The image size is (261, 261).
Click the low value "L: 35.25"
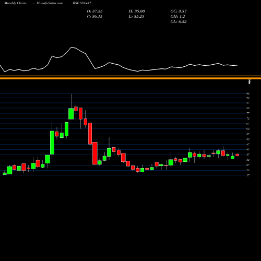click(x=136, y=17)
